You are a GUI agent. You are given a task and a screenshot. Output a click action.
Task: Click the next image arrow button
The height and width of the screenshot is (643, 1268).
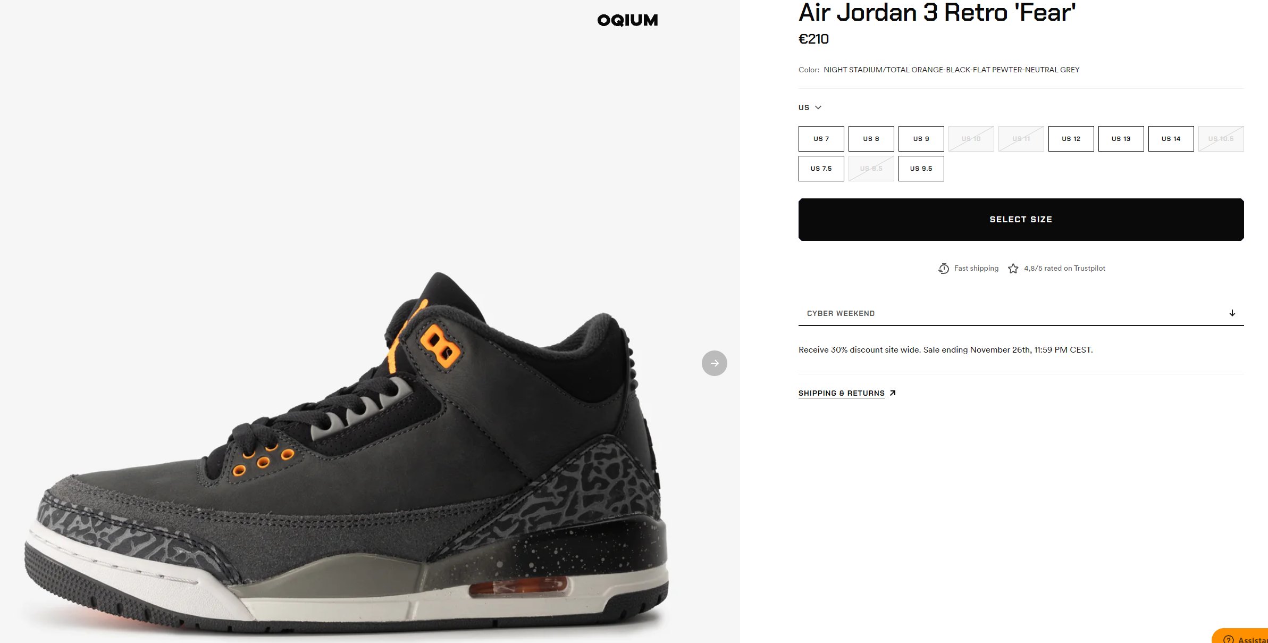(x=714, y=363)
